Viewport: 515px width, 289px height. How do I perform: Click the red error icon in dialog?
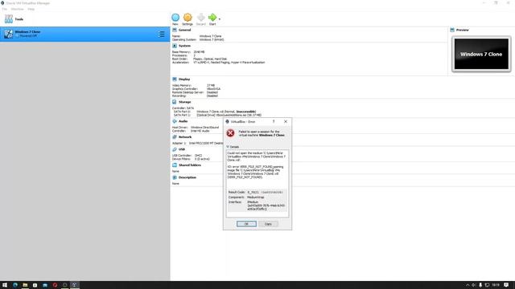(231, 133)
